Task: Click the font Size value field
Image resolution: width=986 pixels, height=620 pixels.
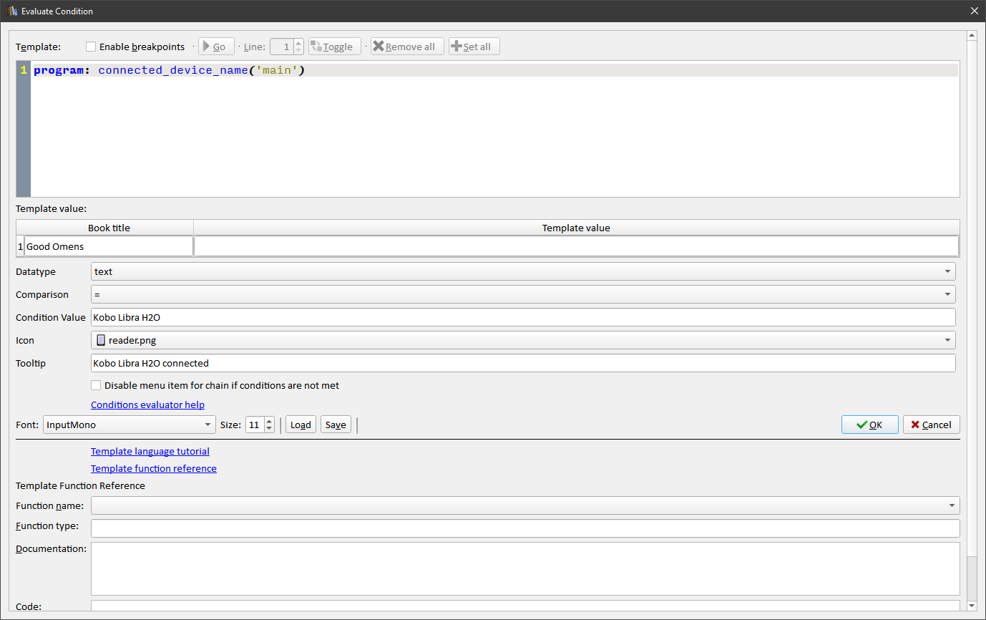Action: [x=255, y=425]
